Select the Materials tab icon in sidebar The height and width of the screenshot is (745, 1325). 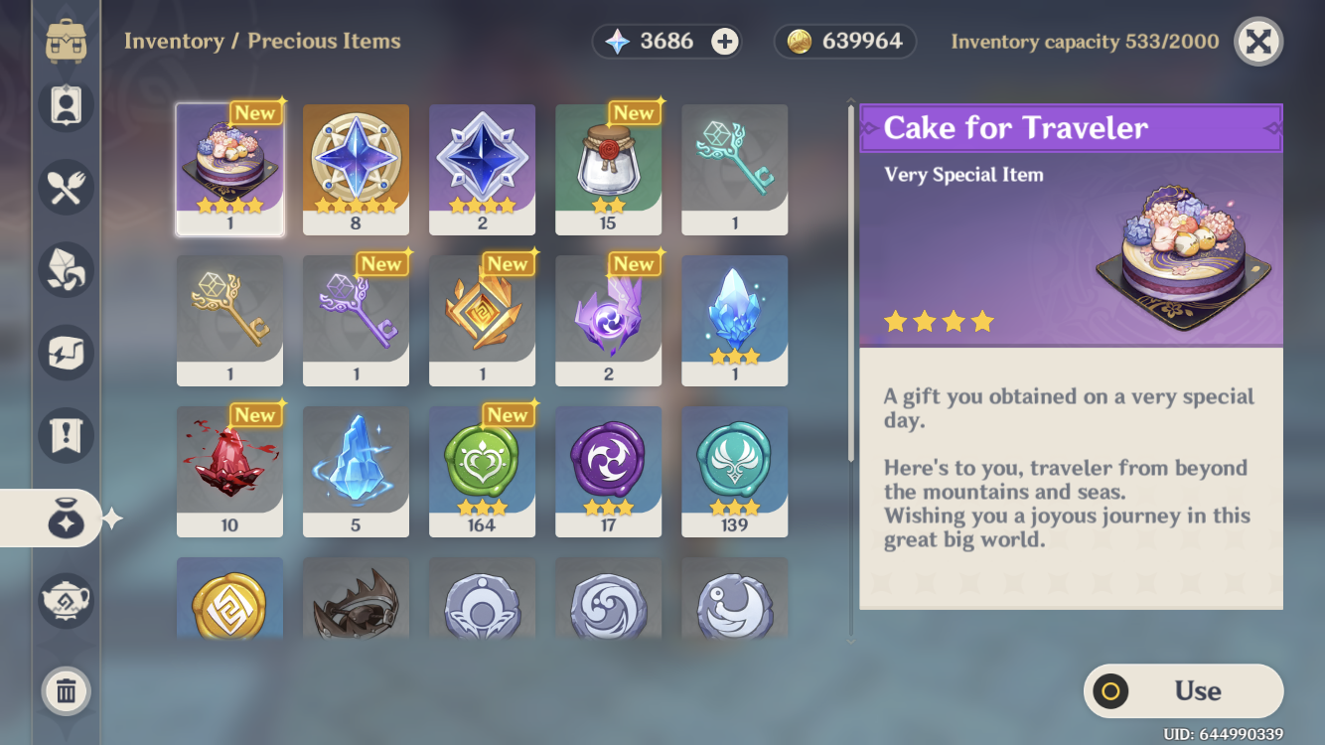click(x=66, y=269)
